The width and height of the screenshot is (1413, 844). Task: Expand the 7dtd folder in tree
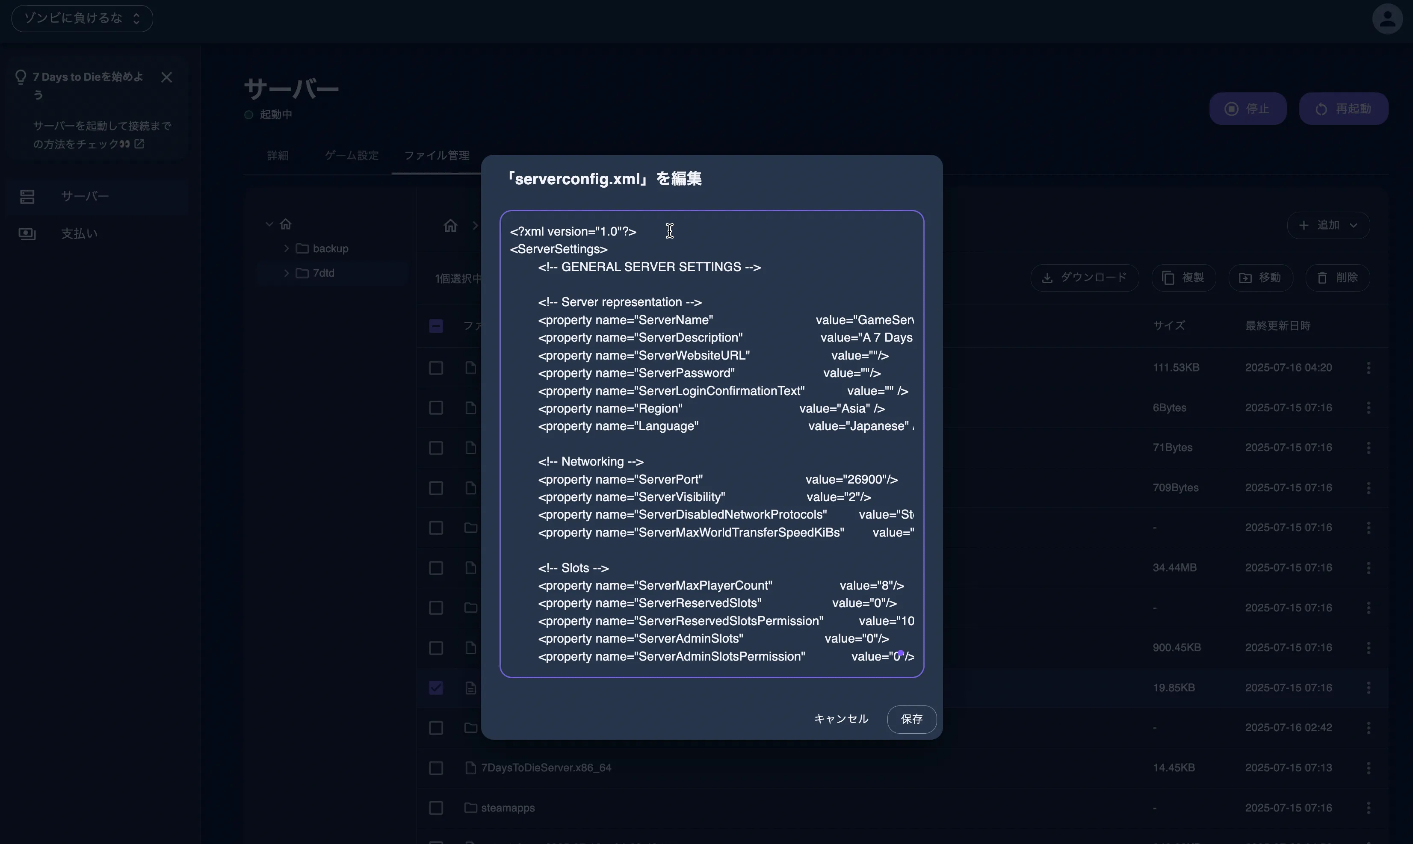click(x=286, y=273)
